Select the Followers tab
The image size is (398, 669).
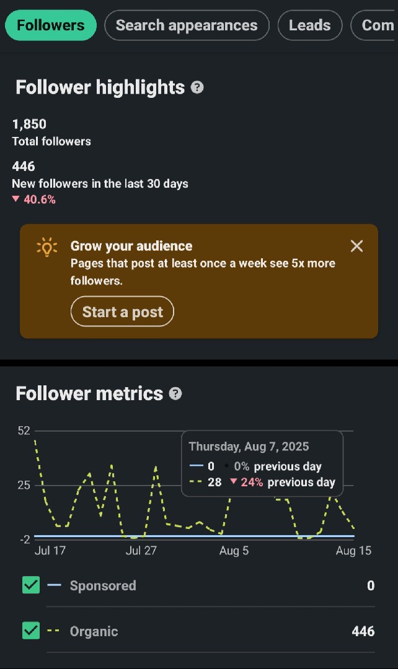pyautogui.click(x=51, y=25)
